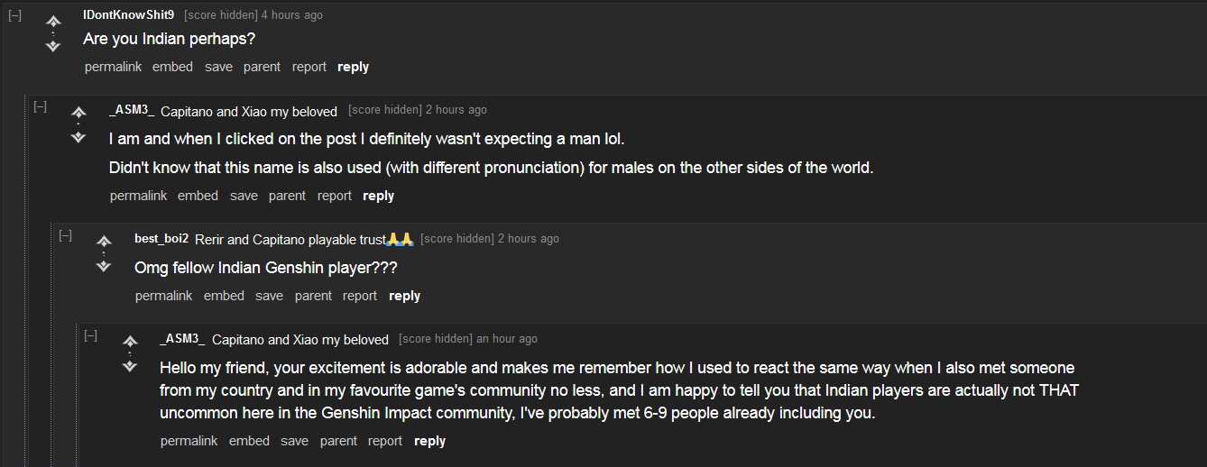This screenshot has height=467, width=1207.
Task: Save _ASM3_'s 'Hello my friend' comment
Action: coord(294,441)
